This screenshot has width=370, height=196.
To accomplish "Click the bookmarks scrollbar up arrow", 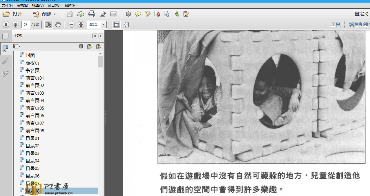I will (101, 54).
